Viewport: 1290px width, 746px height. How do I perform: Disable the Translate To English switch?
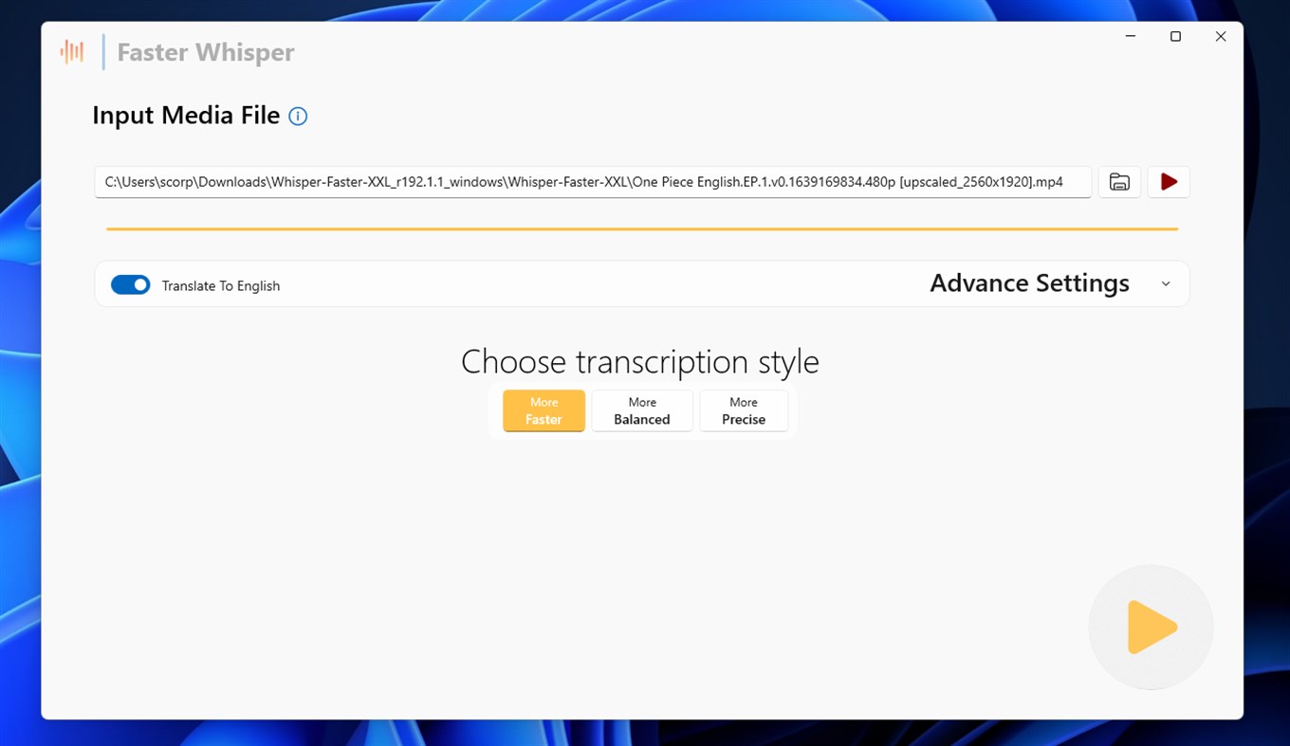(x=131, y=285)
